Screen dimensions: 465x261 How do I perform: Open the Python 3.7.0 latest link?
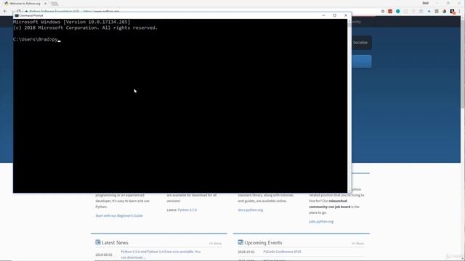(x=187, y=210)
